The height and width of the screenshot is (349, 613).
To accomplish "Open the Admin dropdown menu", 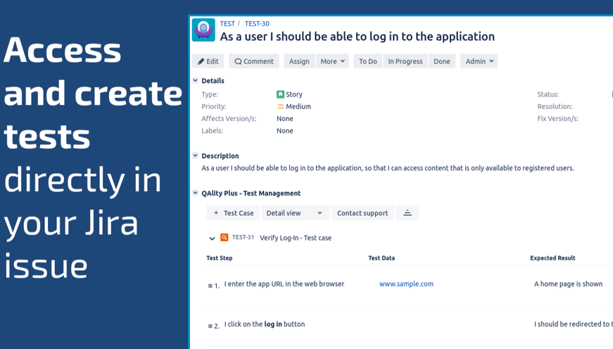I will click(479, 61).
